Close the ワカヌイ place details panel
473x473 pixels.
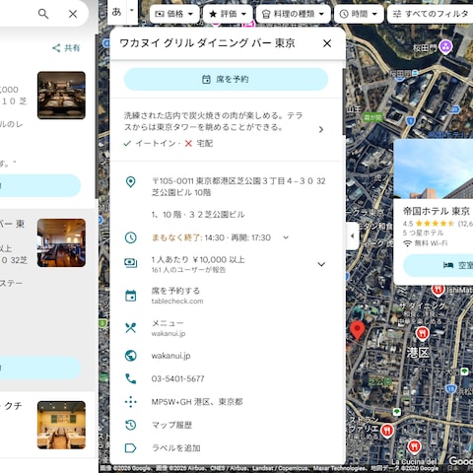point(327,43)
